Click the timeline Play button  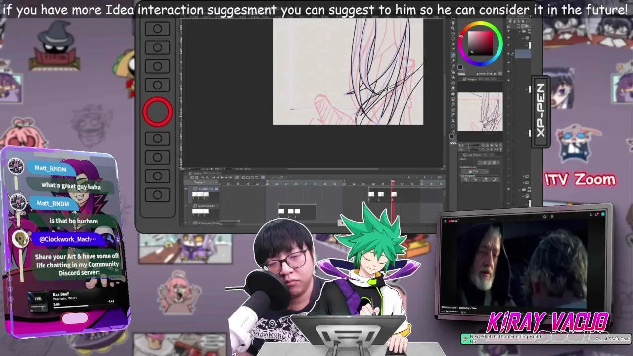[x=222, y=178]
